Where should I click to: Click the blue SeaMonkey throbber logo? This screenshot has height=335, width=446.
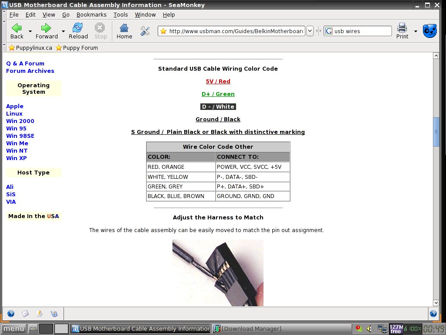pos(429,31)
